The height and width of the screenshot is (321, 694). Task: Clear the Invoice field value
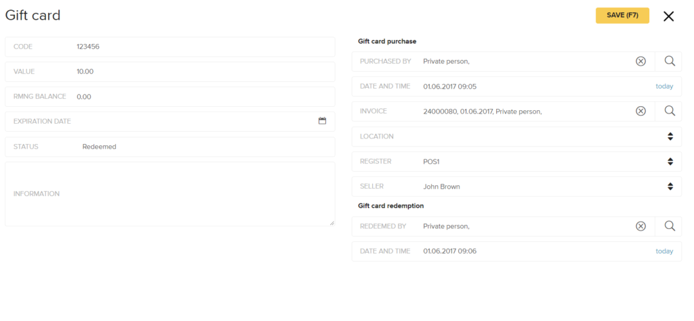click(640, 112)
